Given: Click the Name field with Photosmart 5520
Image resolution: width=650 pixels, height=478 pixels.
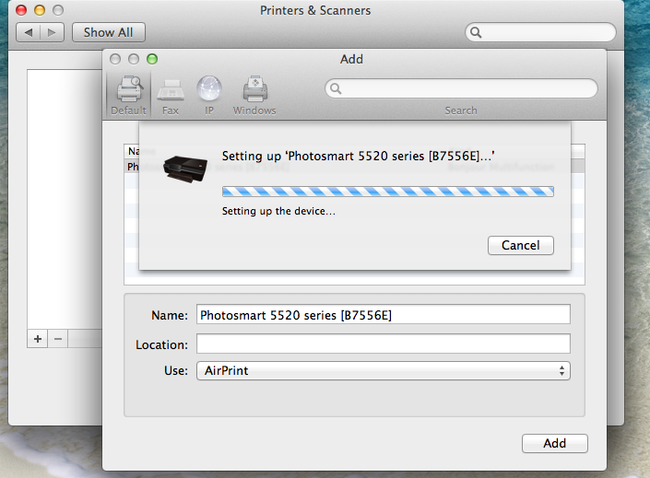Looking at the screenshot, I should [x=384, y=315].
